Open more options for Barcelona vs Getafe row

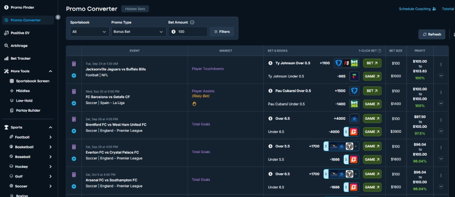click(x=441, y=92)
